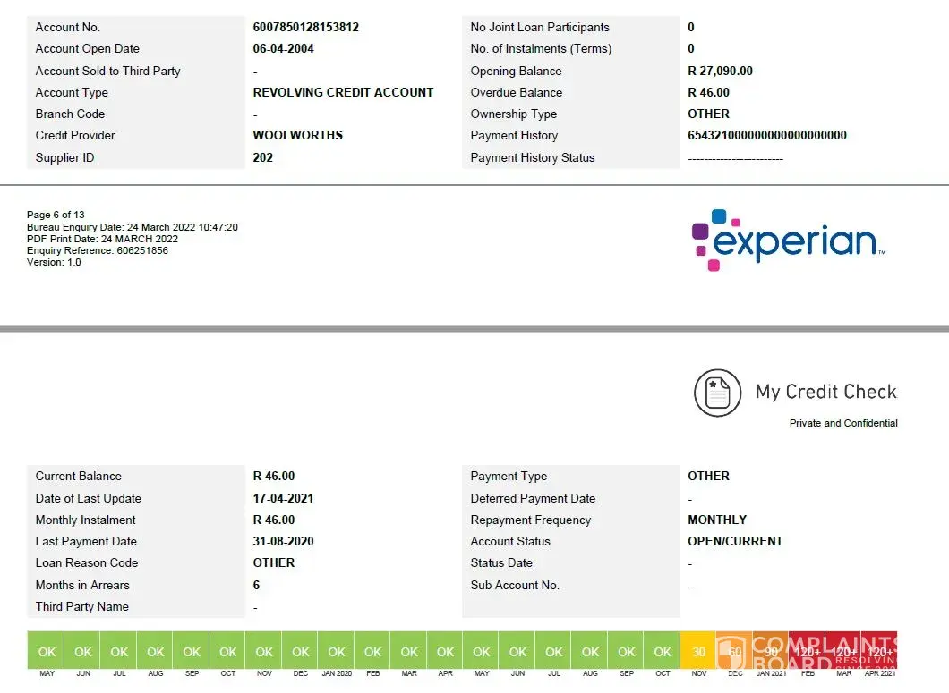The height and width of the screenshot is (693, 949).
Task: Click the Months in Arrears label
Action: 82,586
